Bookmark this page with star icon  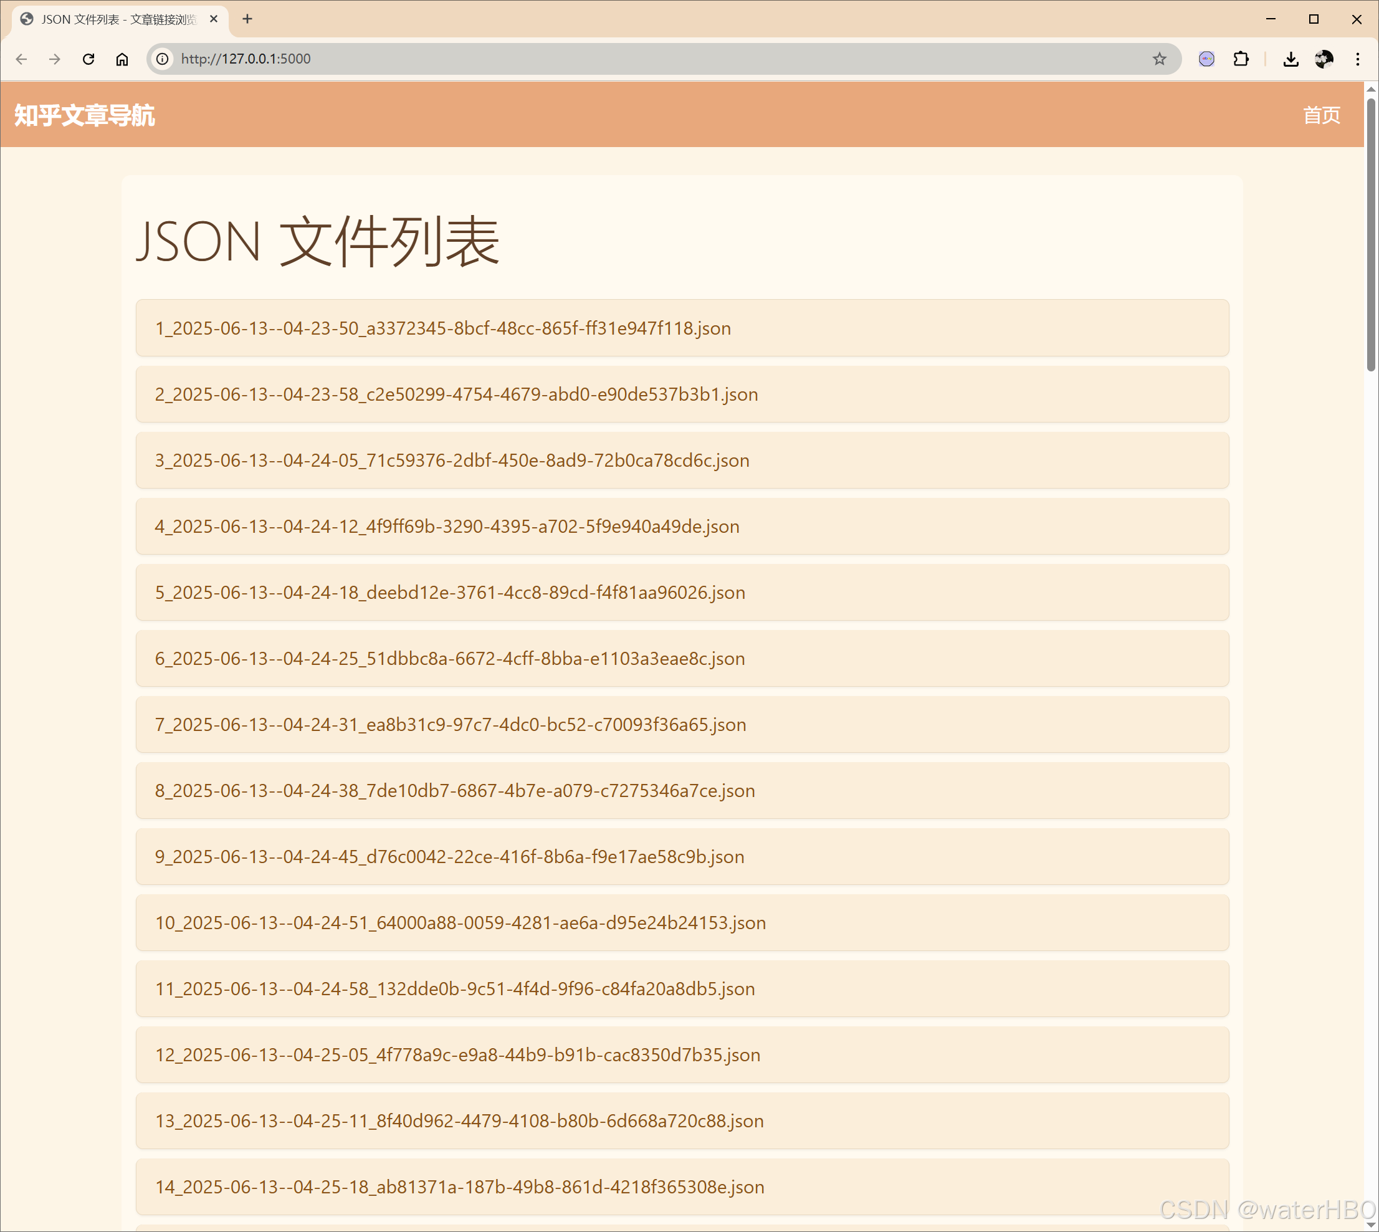1159,59
